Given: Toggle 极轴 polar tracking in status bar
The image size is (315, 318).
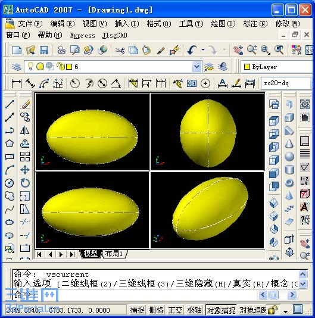Looking at the screenshot, I should click(194, 310).
